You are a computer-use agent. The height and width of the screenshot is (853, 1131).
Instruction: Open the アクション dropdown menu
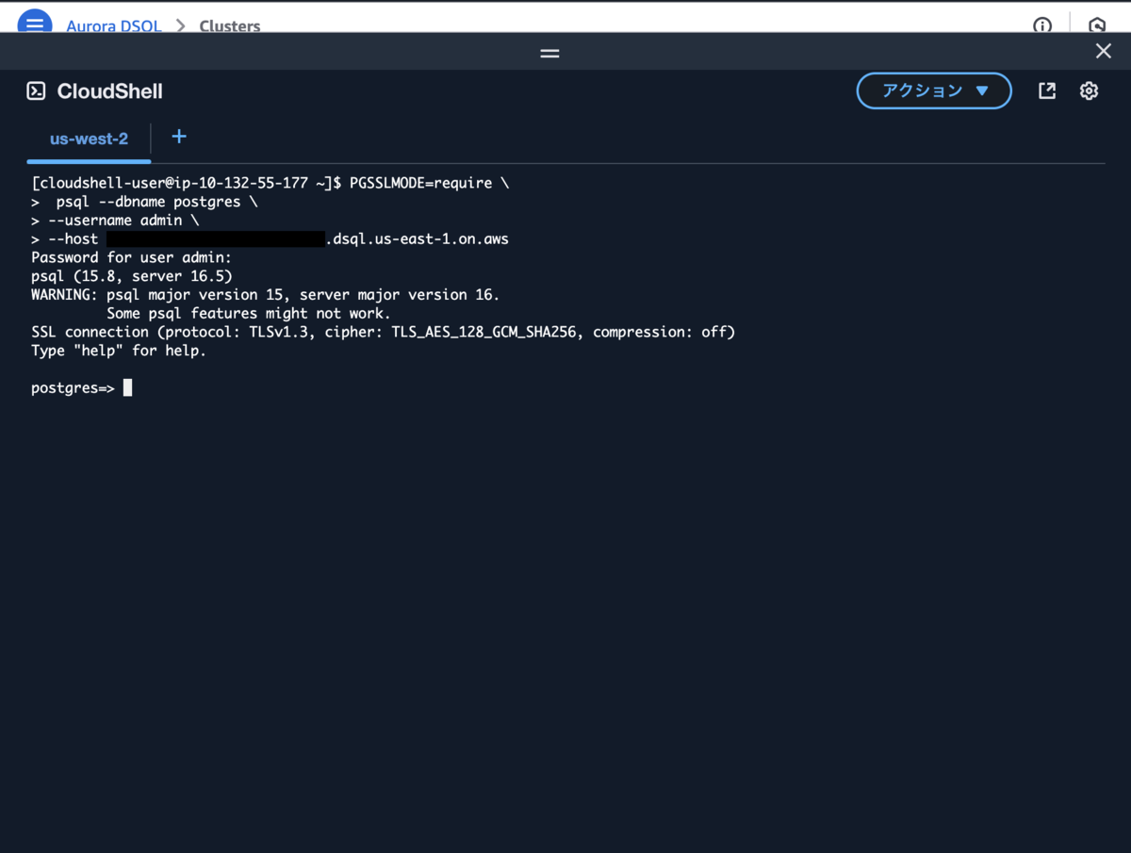coord(934,90)
